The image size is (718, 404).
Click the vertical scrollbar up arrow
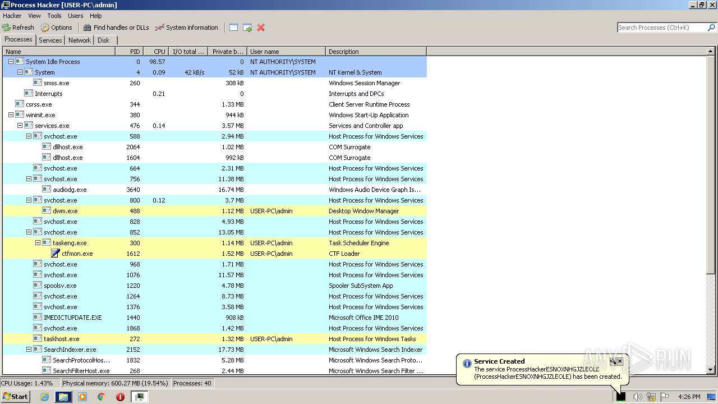pyautogui.click(x=711, y=51)
